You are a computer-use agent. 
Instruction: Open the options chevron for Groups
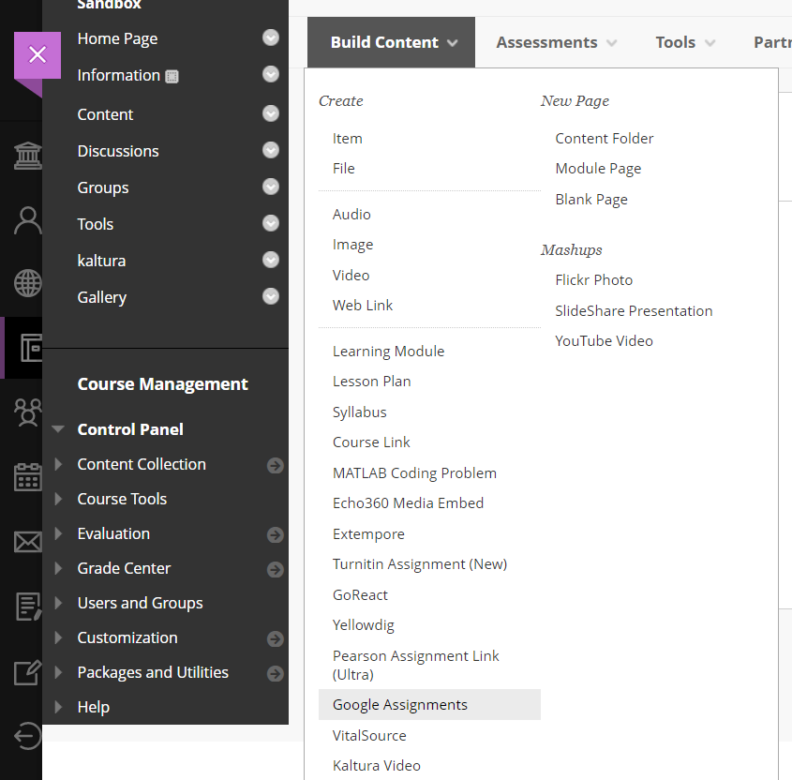[271, 187]
